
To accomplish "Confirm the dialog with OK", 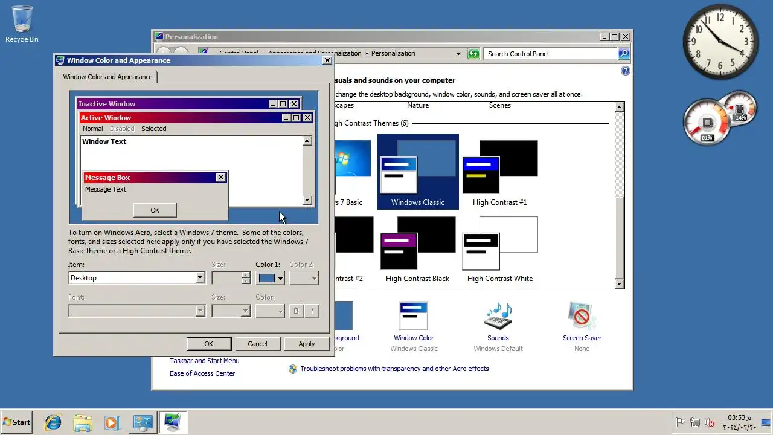I will point(209,344).
